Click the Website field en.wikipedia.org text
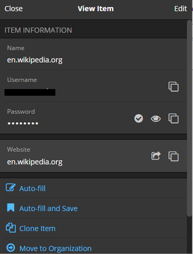This screenshot has width=193, height=254. pyautogui.click(x=35, y=162)
